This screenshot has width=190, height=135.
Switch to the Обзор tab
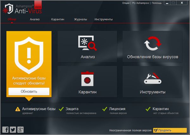tap(12, 19)
